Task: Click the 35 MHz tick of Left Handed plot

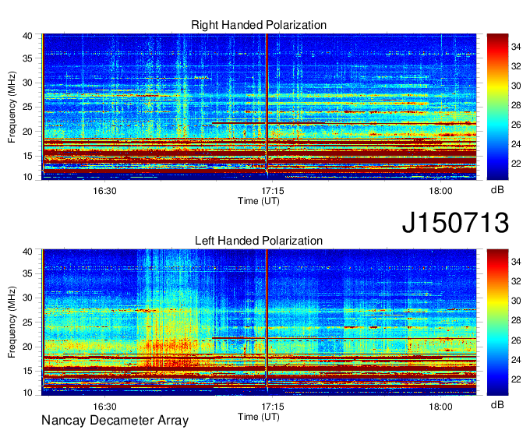Action: [28, 273]
